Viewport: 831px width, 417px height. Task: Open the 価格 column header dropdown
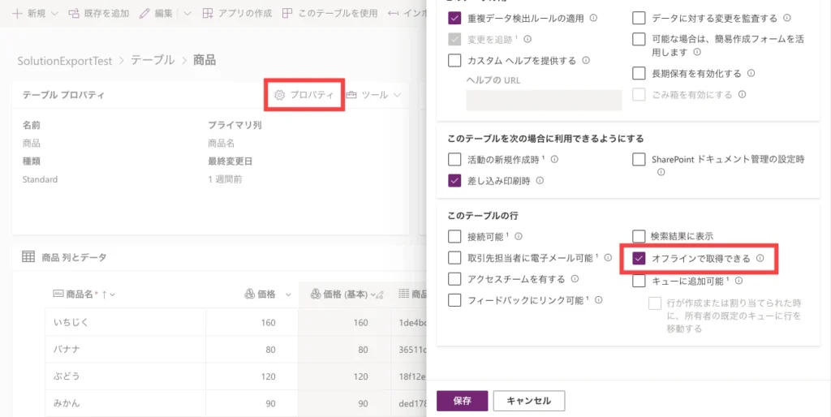288,294
